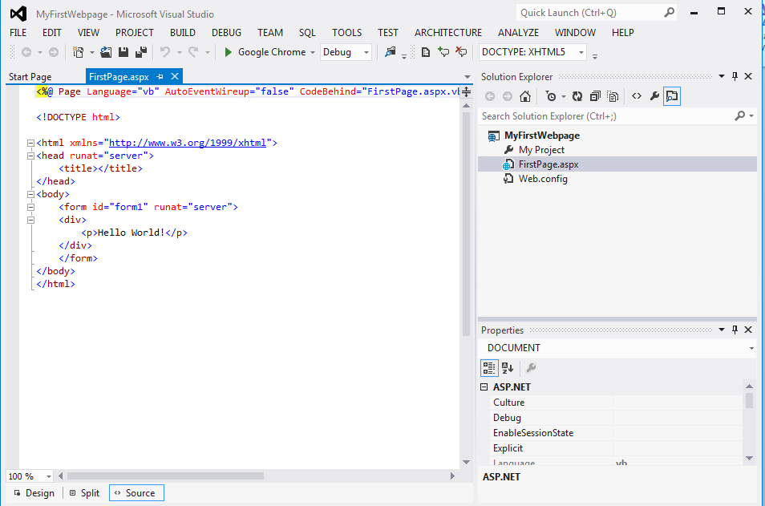Collapse the body tag outlining node
The width and height of the screenshot is (765, 506).
(x=30, y=194)
